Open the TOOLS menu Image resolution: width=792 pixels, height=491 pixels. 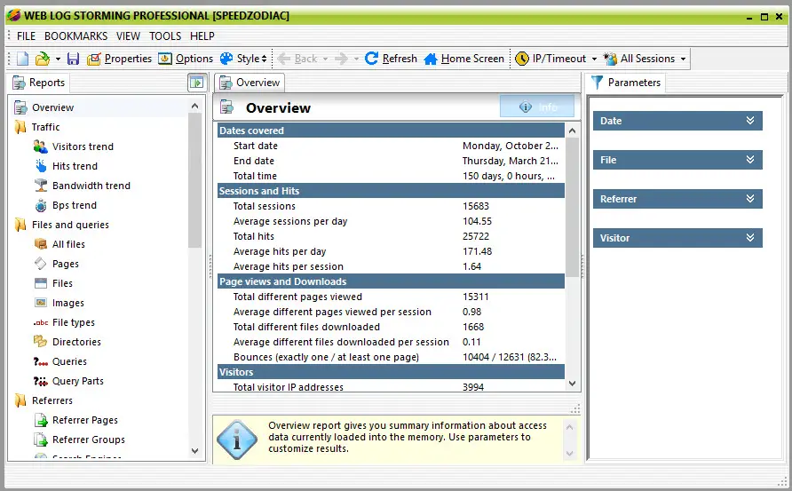165,36
